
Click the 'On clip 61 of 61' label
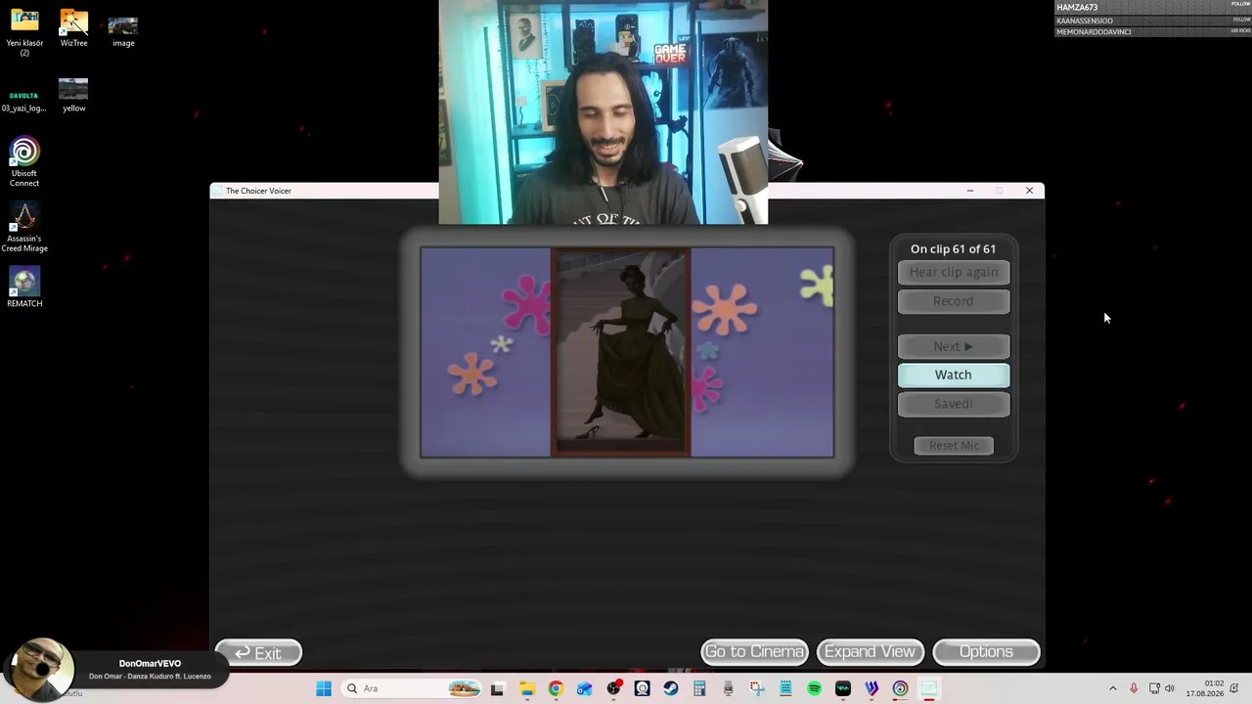pyautogui.click(x=953, y=249)
